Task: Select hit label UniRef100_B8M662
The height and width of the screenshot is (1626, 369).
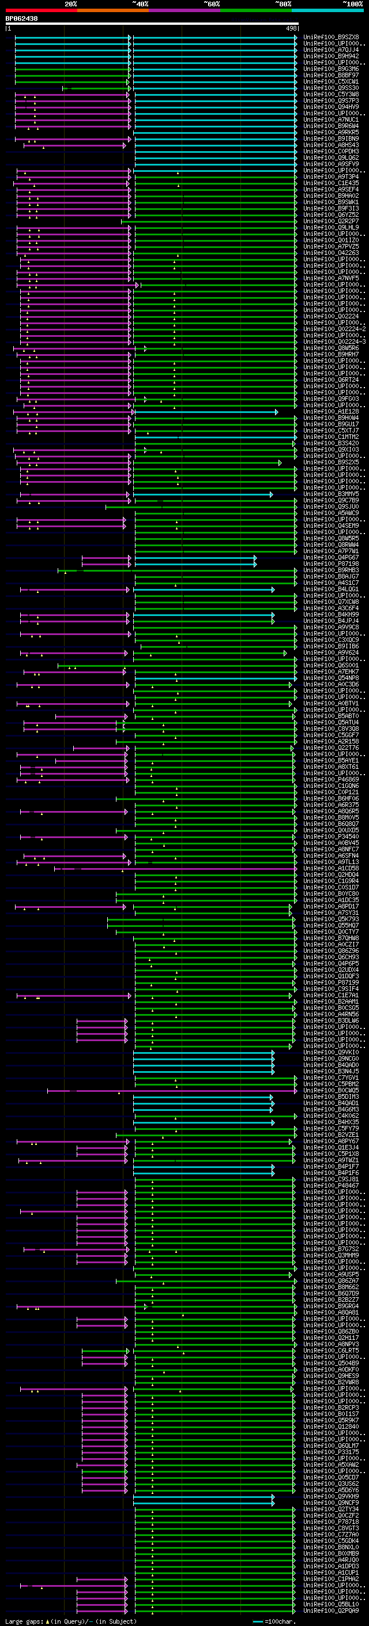Action: [x=331, y=1287]
